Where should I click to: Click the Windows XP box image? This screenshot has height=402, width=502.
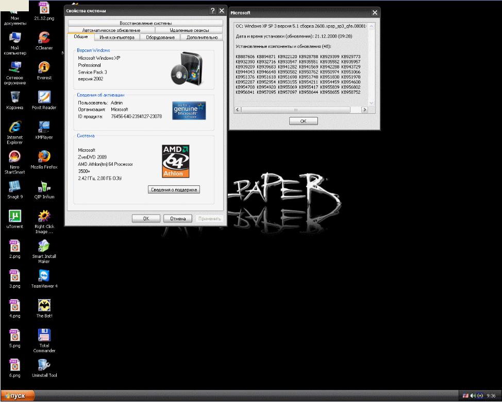tap(188, 68)
